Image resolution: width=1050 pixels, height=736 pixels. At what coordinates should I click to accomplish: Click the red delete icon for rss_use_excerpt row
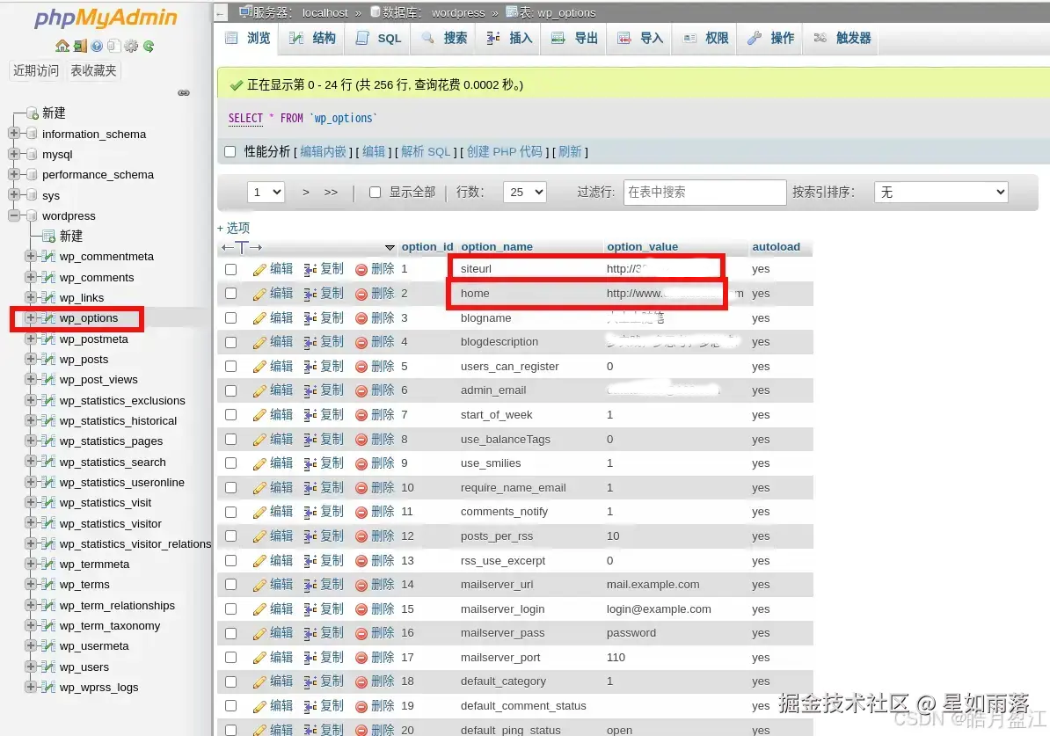361,561
